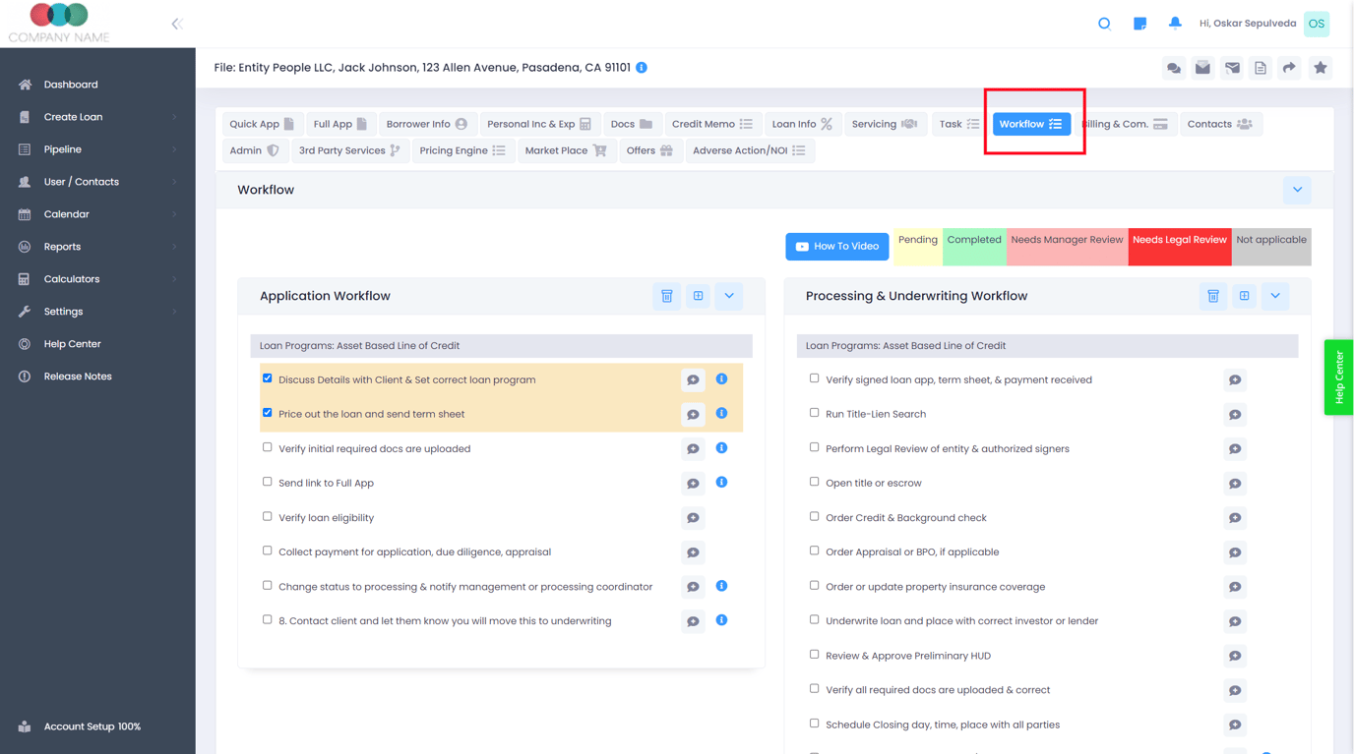
Task: Click the star favorite icon top right
Action: (1321, 68)
